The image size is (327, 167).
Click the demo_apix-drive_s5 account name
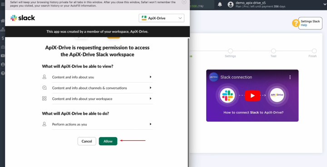coord(250,3)
